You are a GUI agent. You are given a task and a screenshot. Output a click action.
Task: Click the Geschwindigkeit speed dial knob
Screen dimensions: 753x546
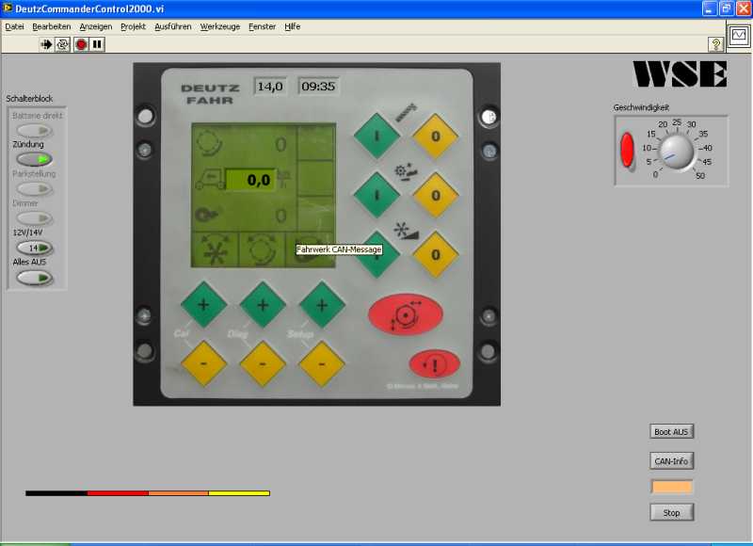677,152
